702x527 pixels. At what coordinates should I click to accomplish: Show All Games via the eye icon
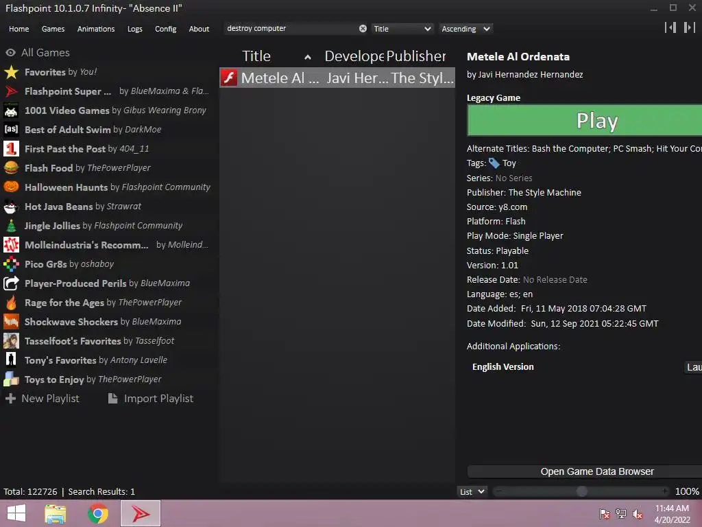(11, 53)
